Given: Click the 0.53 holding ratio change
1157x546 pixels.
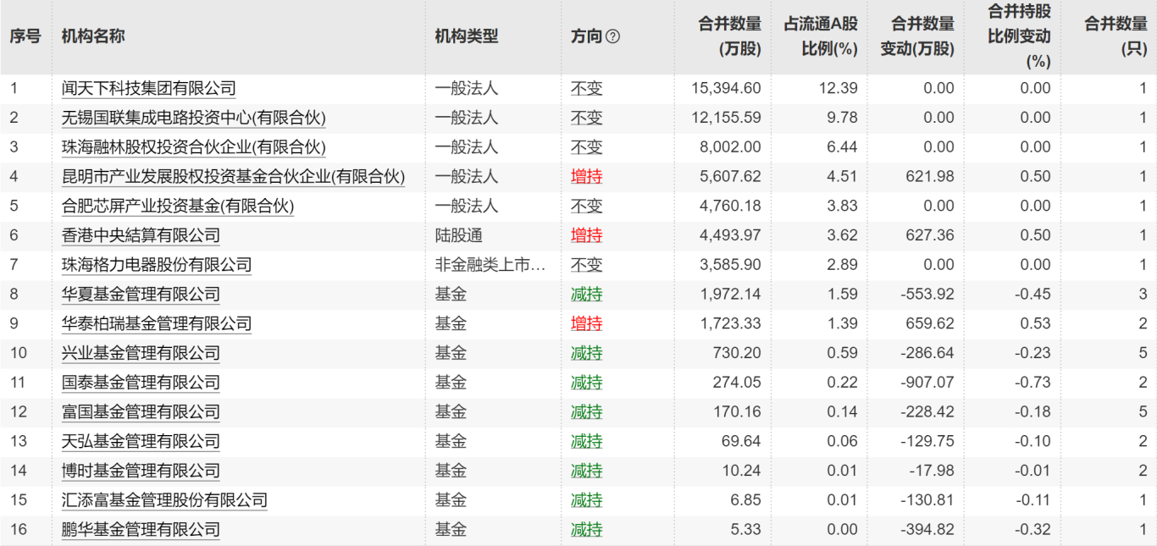Looking at the screenshot, I should click(1036, 323).
